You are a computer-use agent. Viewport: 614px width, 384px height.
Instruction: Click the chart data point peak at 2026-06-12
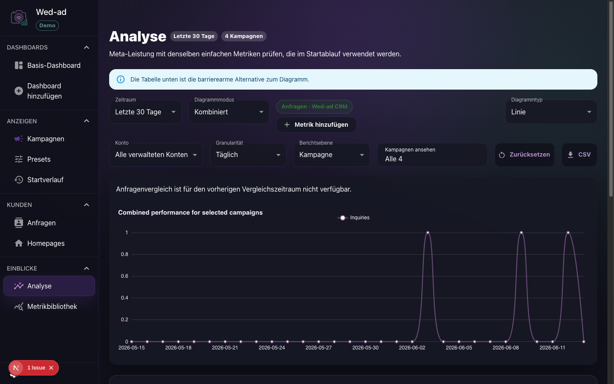568,233
